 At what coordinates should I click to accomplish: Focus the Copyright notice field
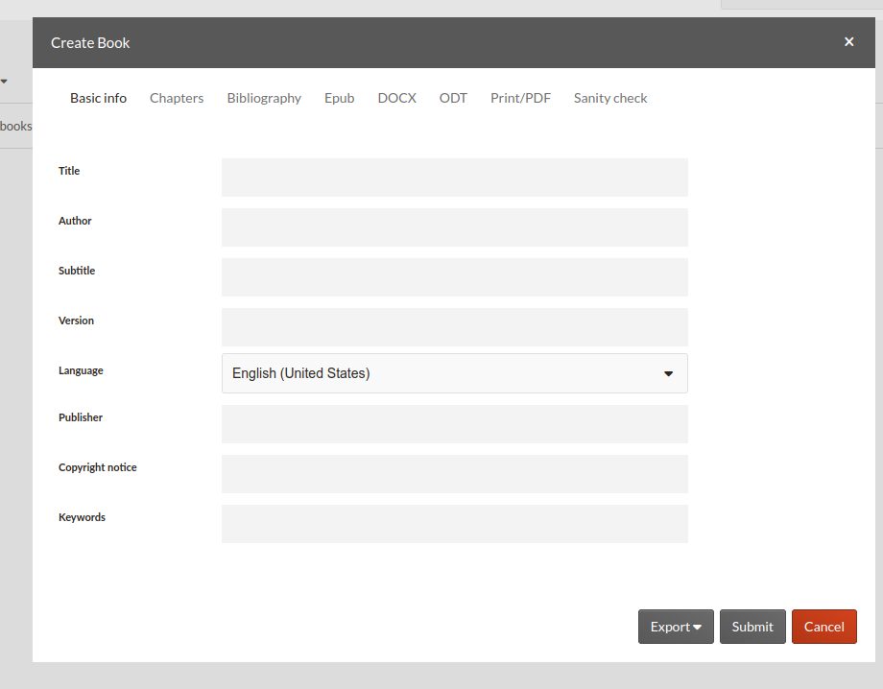click(454, 474)
